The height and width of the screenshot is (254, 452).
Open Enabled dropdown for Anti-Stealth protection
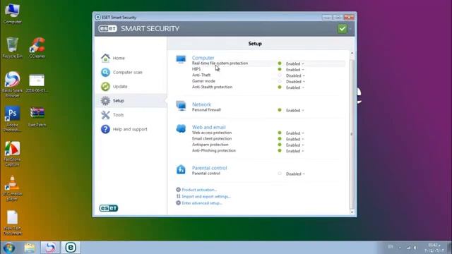(x=295, y=87)
